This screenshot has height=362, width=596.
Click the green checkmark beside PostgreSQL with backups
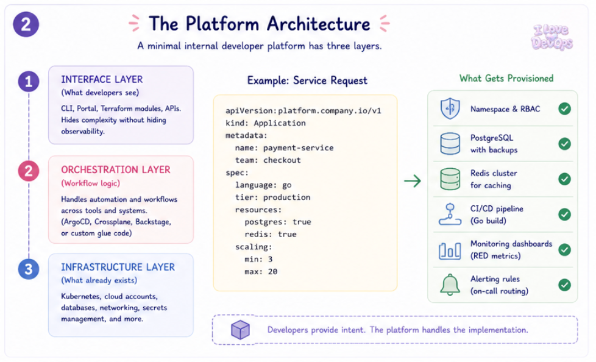click(x=564, y=144)
